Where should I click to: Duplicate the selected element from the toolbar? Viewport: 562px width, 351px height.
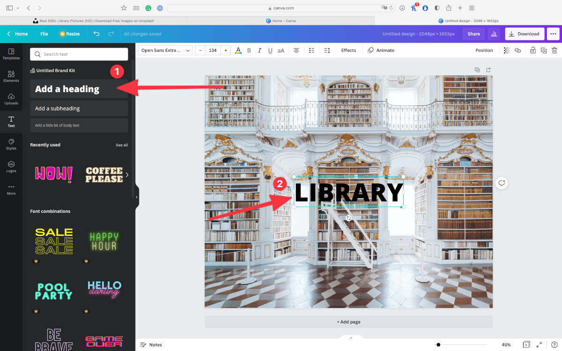pos(544,50)
